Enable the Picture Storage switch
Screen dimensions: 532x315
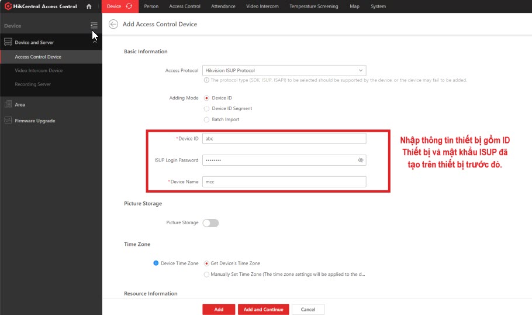(210, 223)
